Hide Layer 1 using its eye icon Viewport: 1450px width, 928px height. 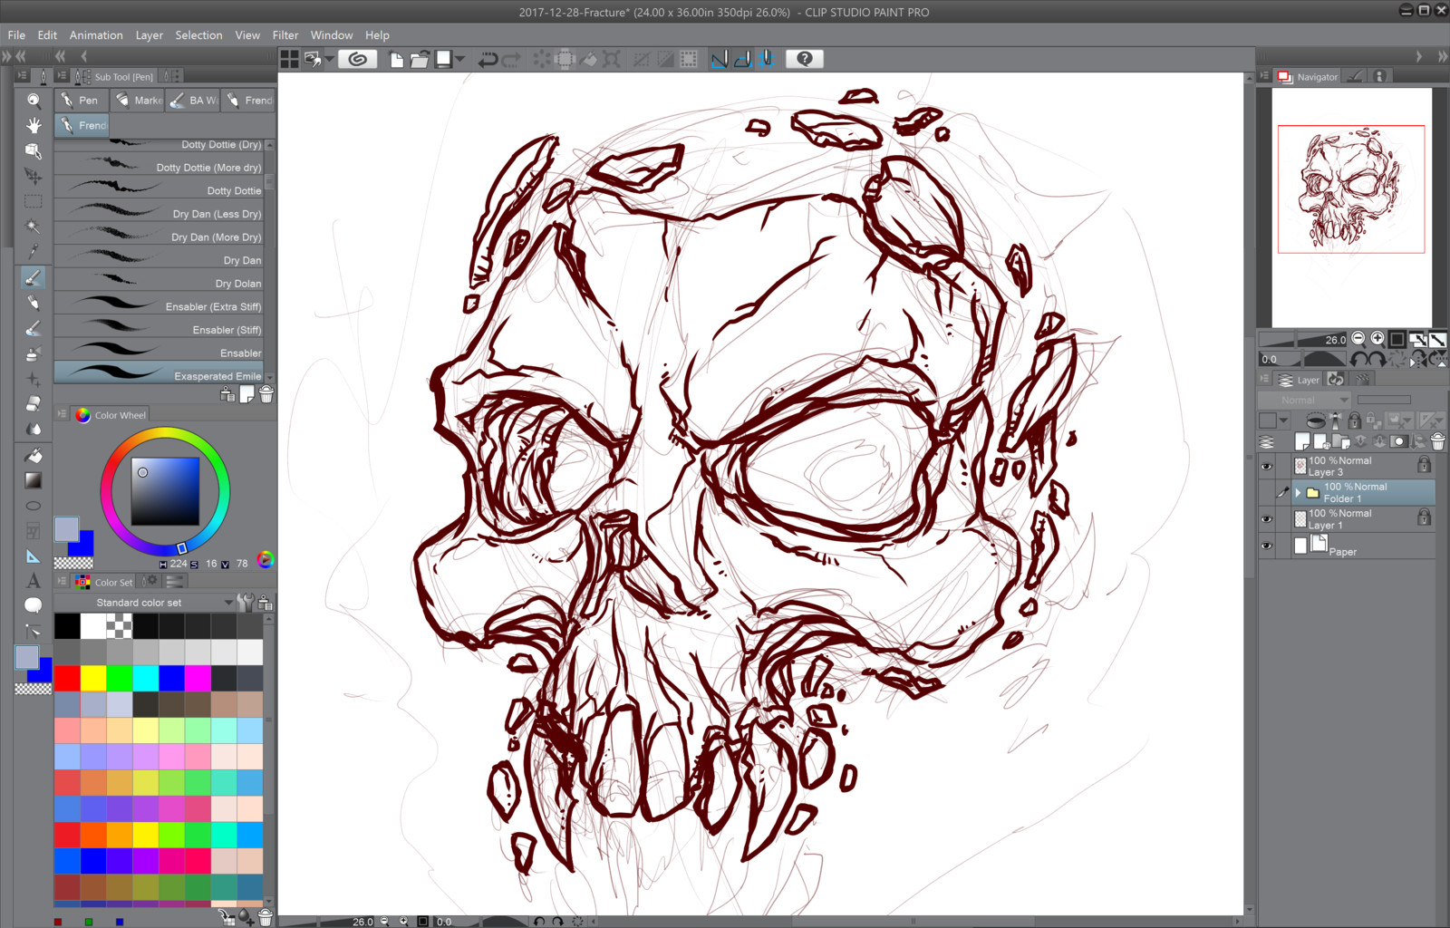(x=1267, y=519)
